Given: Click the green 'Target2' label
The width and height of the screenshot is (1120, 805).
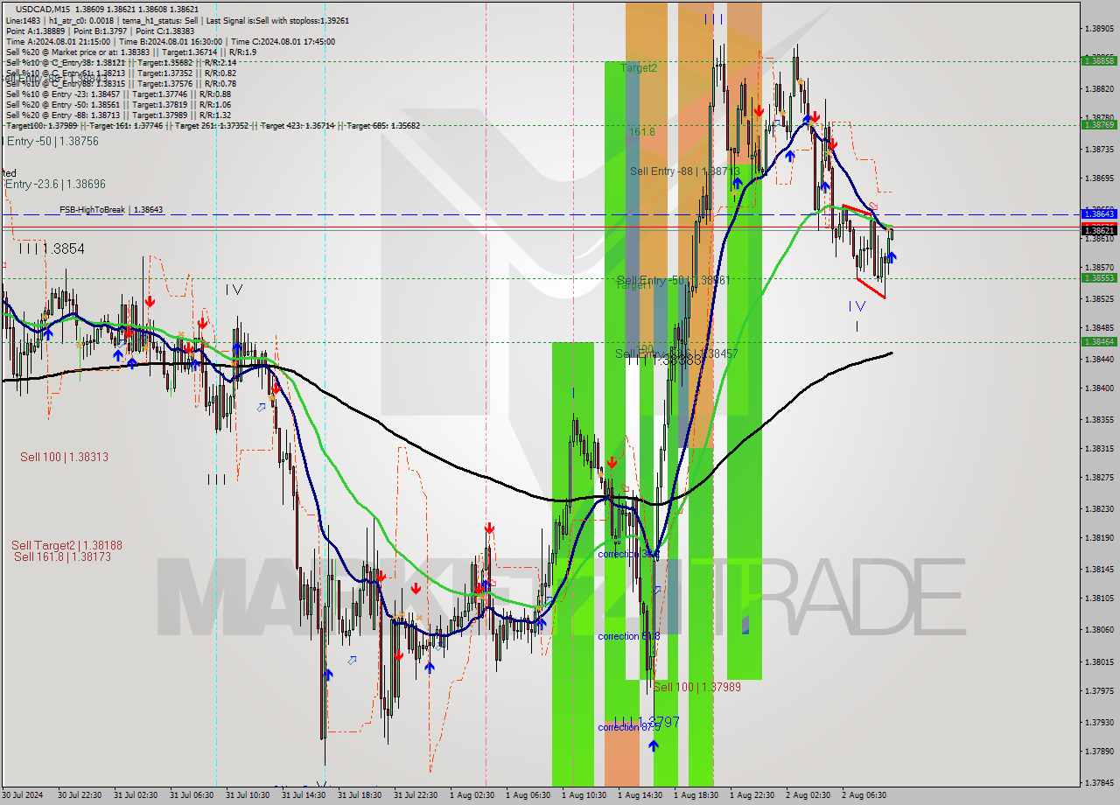Looking at the screenshot, I should pyautogui.click(x=639, y=67).
